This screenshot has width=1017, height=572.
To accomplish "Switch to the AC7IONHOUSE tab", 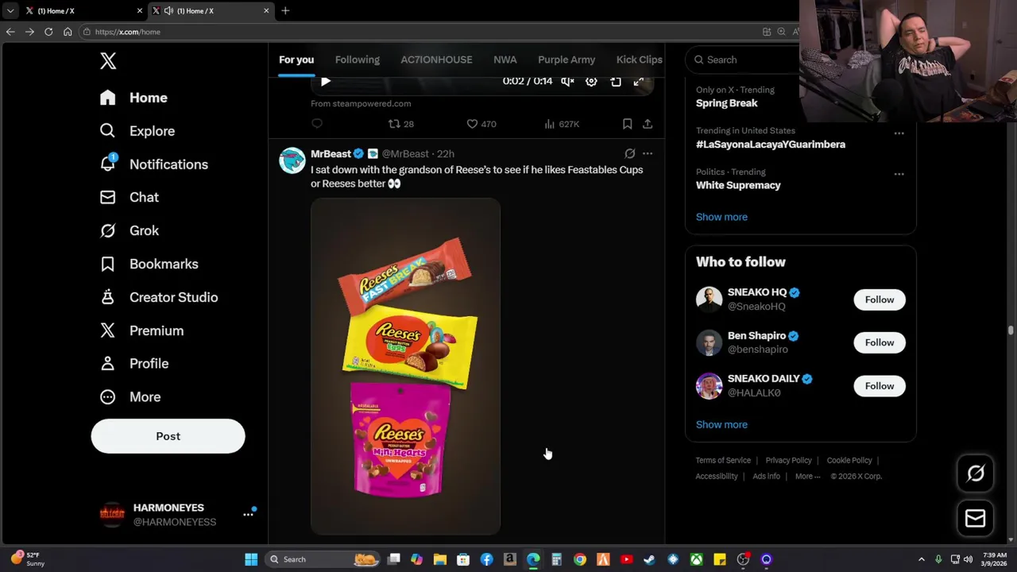I will coord(436,60).
